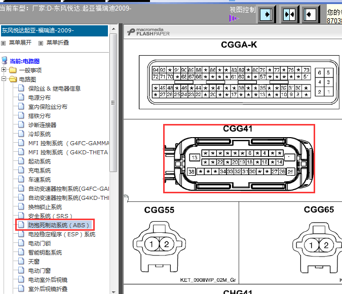The width and height of the screenshot is (342, 294).
Task: Click the view control right-arrow panel button
Action: tap(267, 15)
